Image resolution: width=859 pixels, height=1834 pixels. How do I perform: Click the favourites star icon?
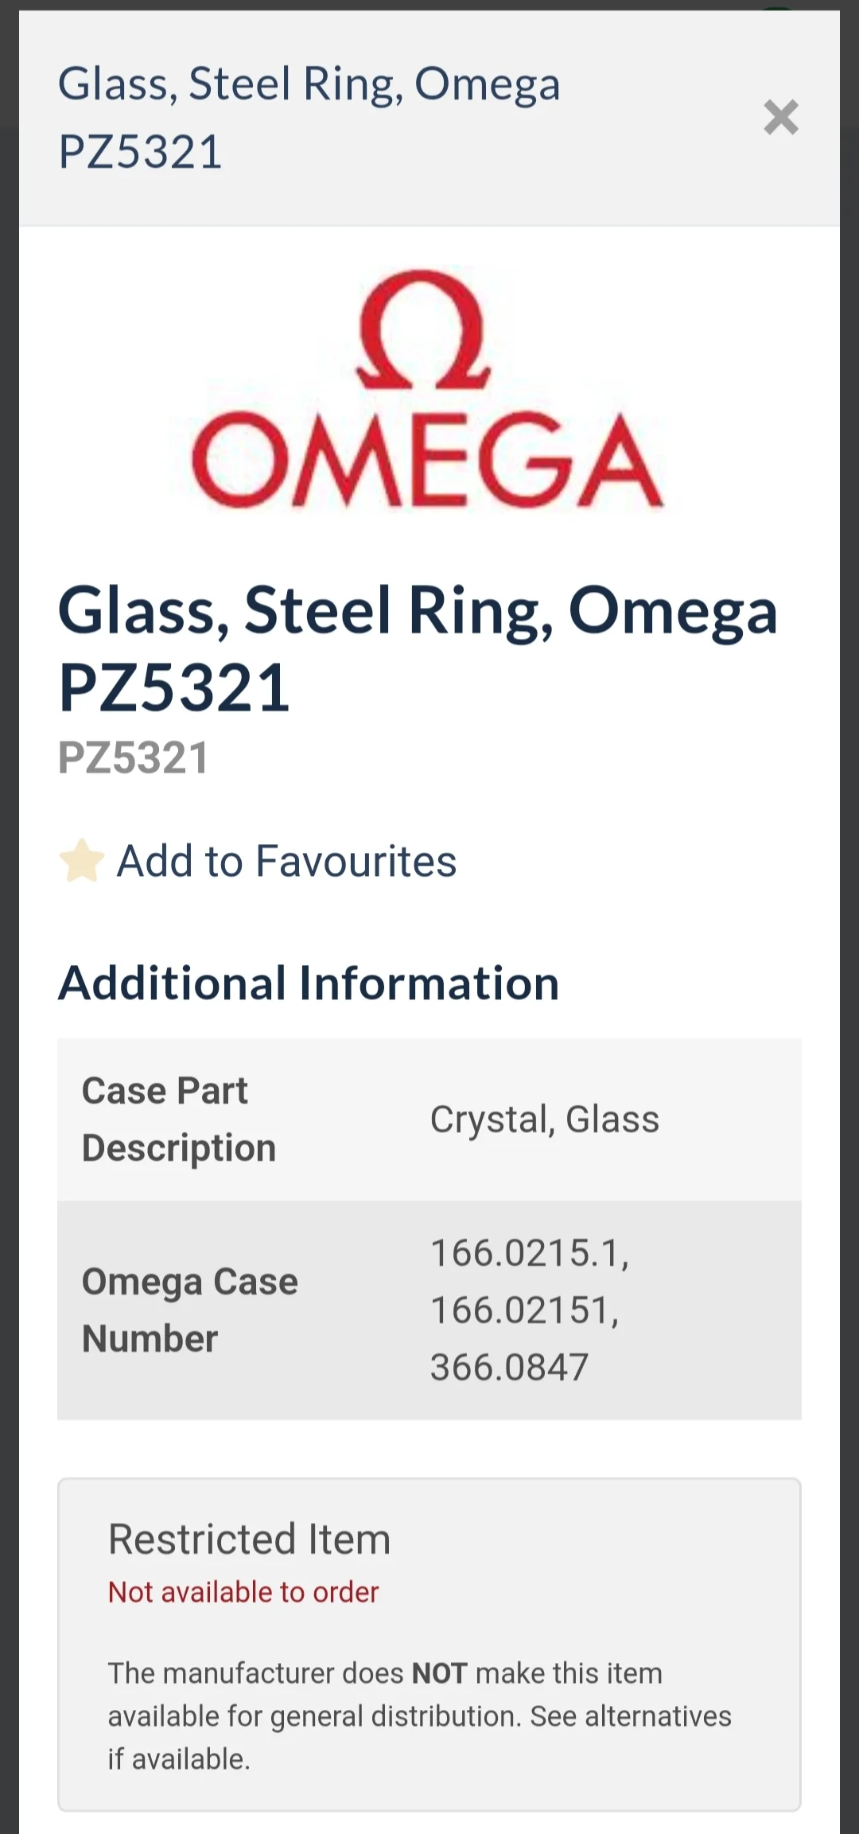click(81, 861)
